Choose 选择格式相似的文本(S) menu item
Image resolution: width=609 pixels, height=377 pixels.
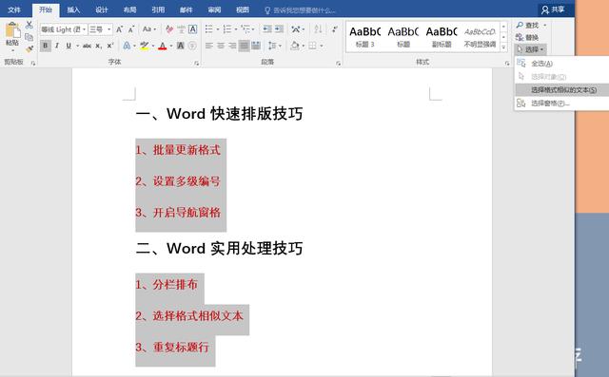point(562,90)
